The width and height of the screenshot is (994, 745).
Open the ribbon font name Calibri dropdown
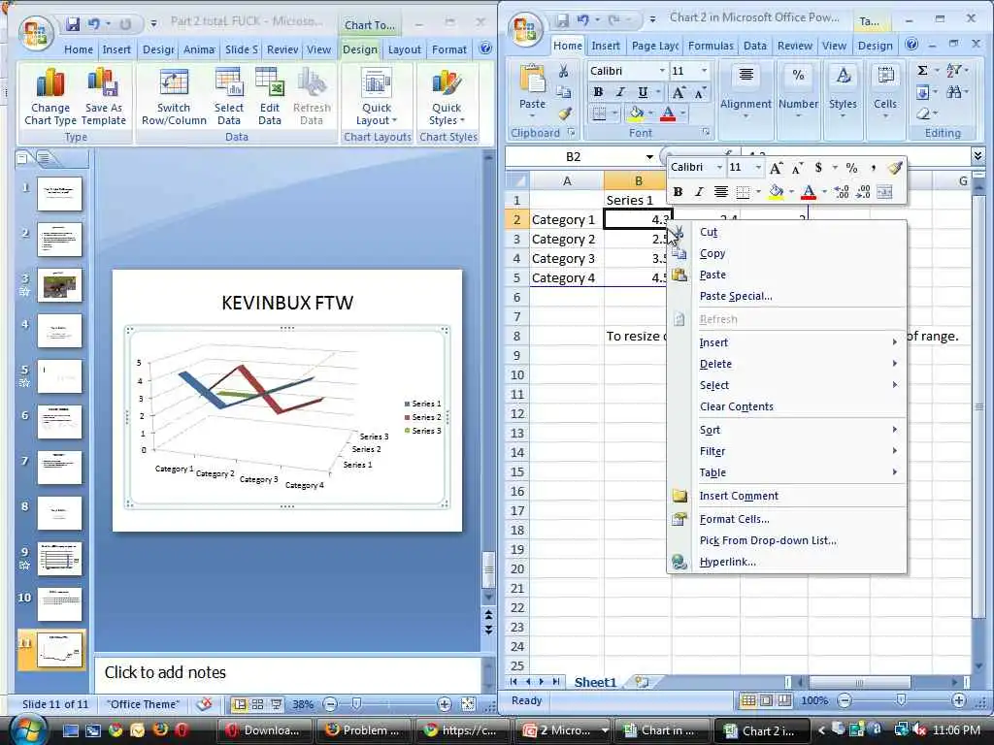662,71
